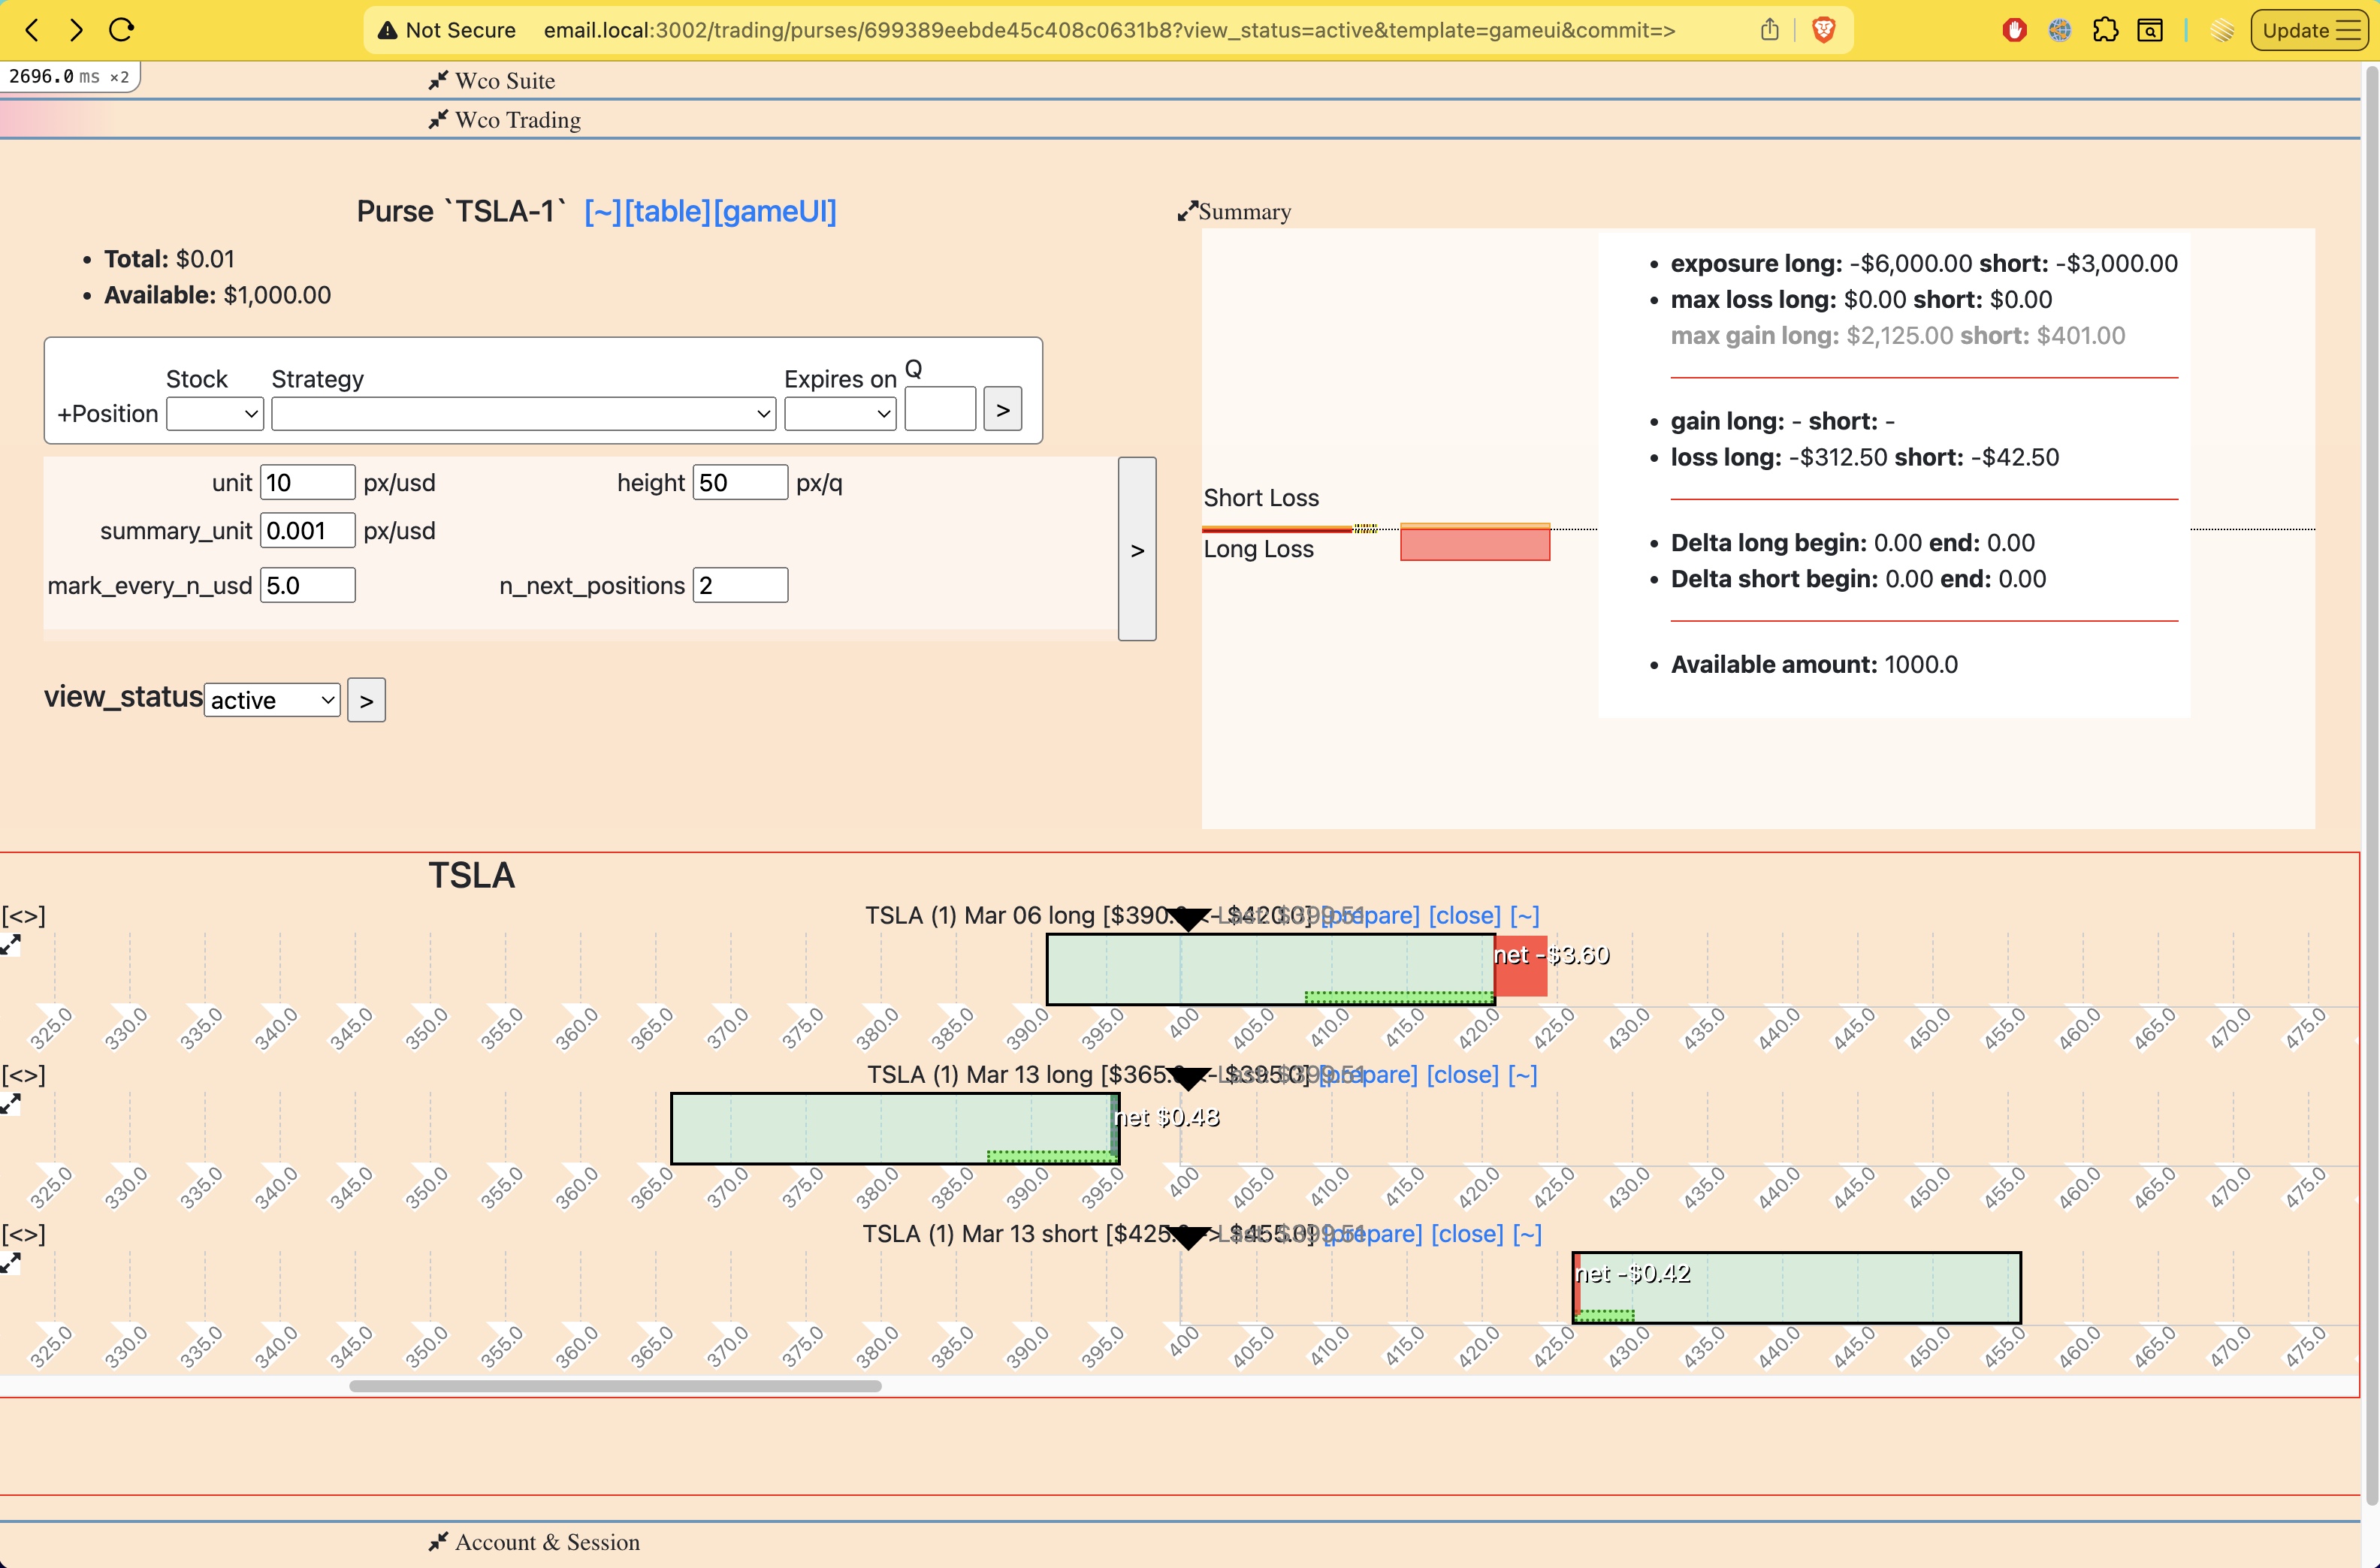This screenshot has height=1568, width=2380.
Task: Click the horizontal chart scrollbar
Action: [615, 1386]
